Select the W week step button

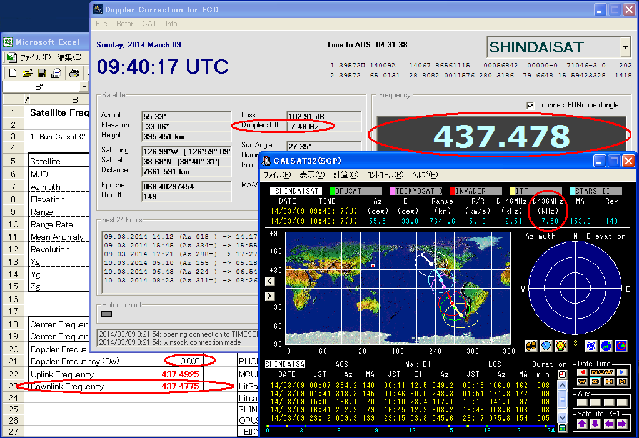(582, 381)
